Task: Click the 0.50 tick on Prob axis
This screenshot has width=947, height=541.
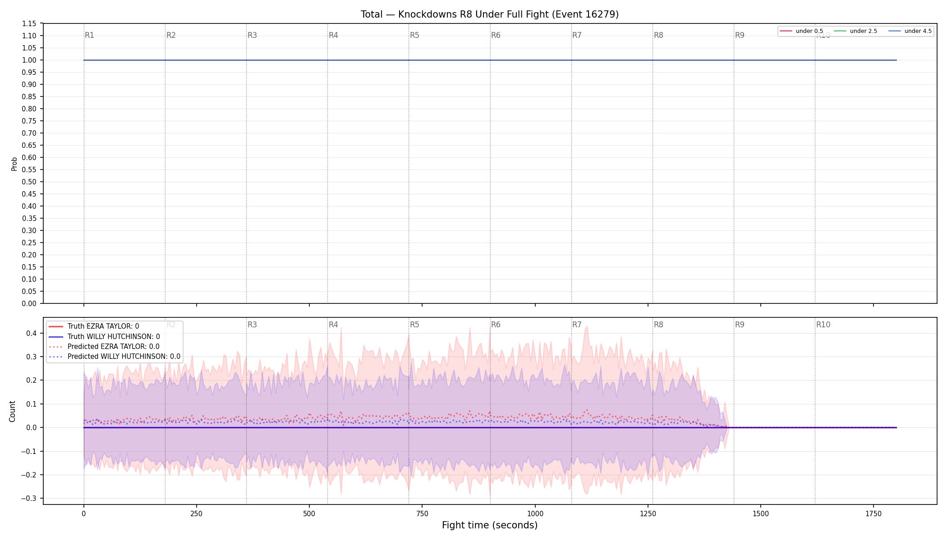Action: 29,182
